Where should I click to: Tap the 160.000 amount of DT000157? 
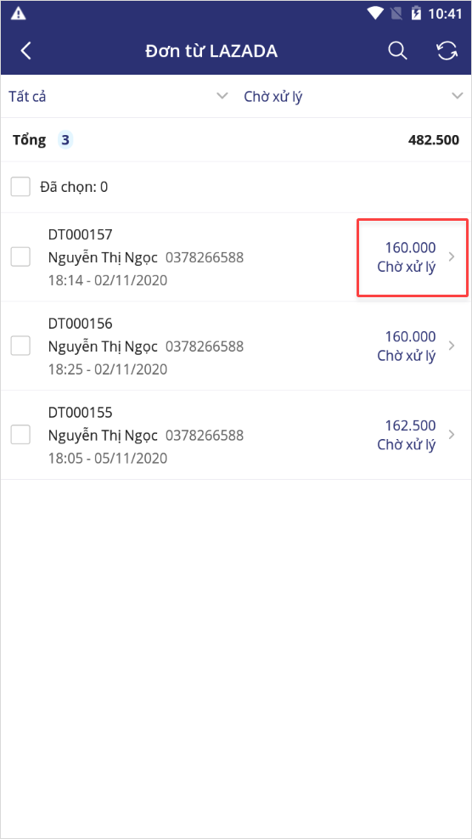click(x=411, y=248)
